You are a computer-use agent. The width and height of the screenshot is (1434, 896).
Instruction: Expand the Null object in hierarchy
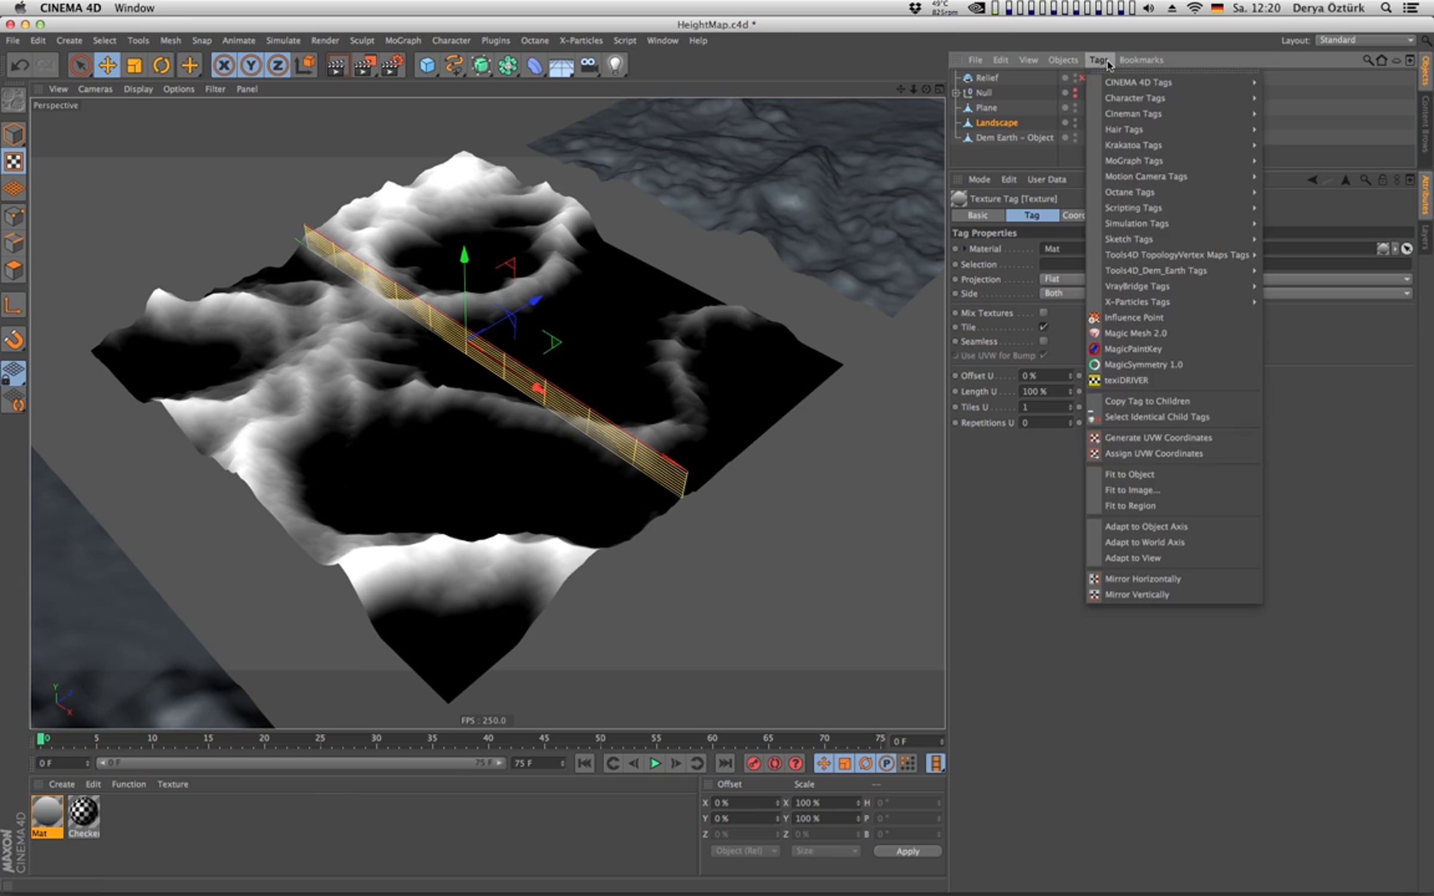[x=955, y=93]
